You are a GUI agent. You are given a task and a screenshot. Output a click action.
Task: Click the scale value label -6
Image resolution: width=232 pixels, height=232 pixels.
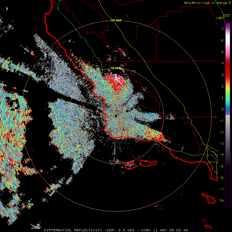click(221, 178)
